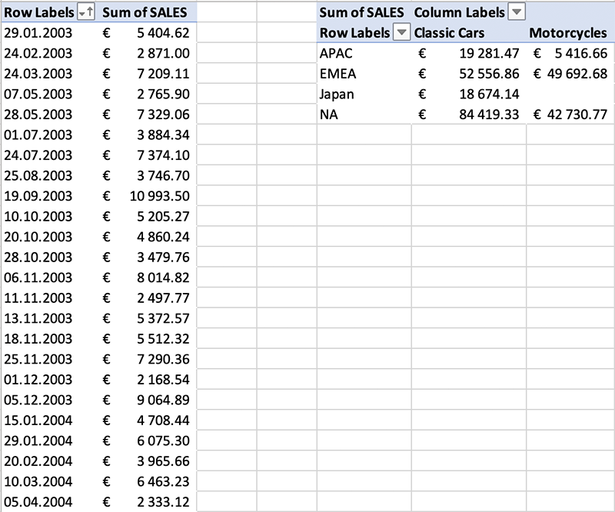This screenshot has height=512, width=615.
Task: Click the Motorcycles column header
Action: 568,33
